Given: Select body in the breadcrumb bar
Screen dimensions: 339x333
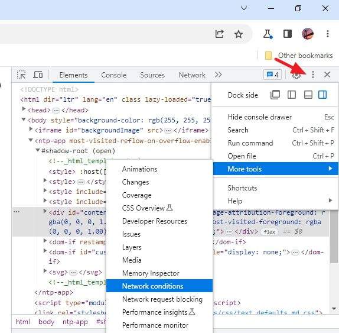Looking at the screenshot, I should pos(46,322).
